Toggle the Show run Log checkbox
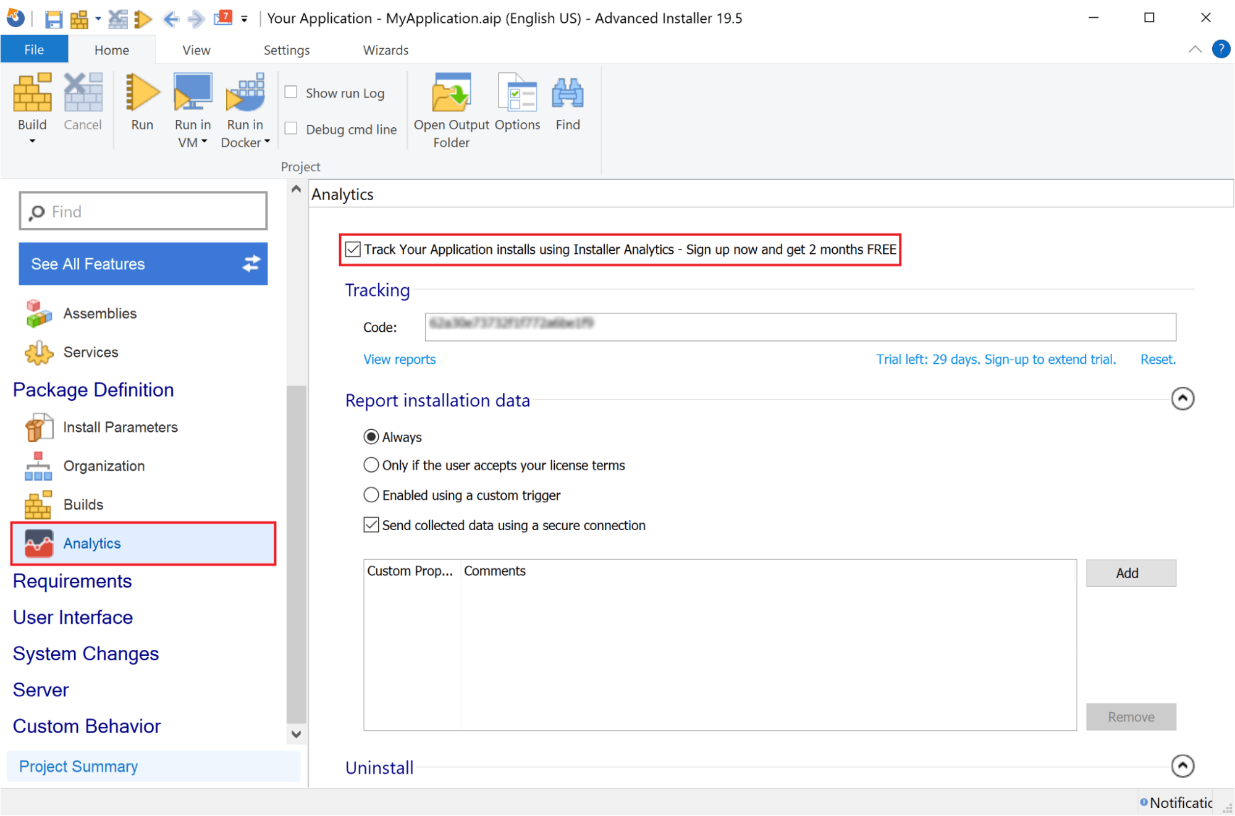The width and height of the screenshot is (1235, 816). (291, 92)
